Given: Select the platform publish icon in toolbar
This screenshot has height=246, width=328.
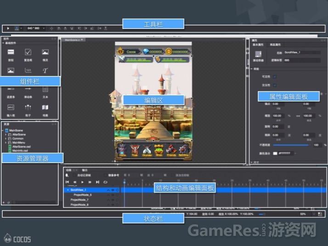Looking at the screenshot, I should coord(17,28).
